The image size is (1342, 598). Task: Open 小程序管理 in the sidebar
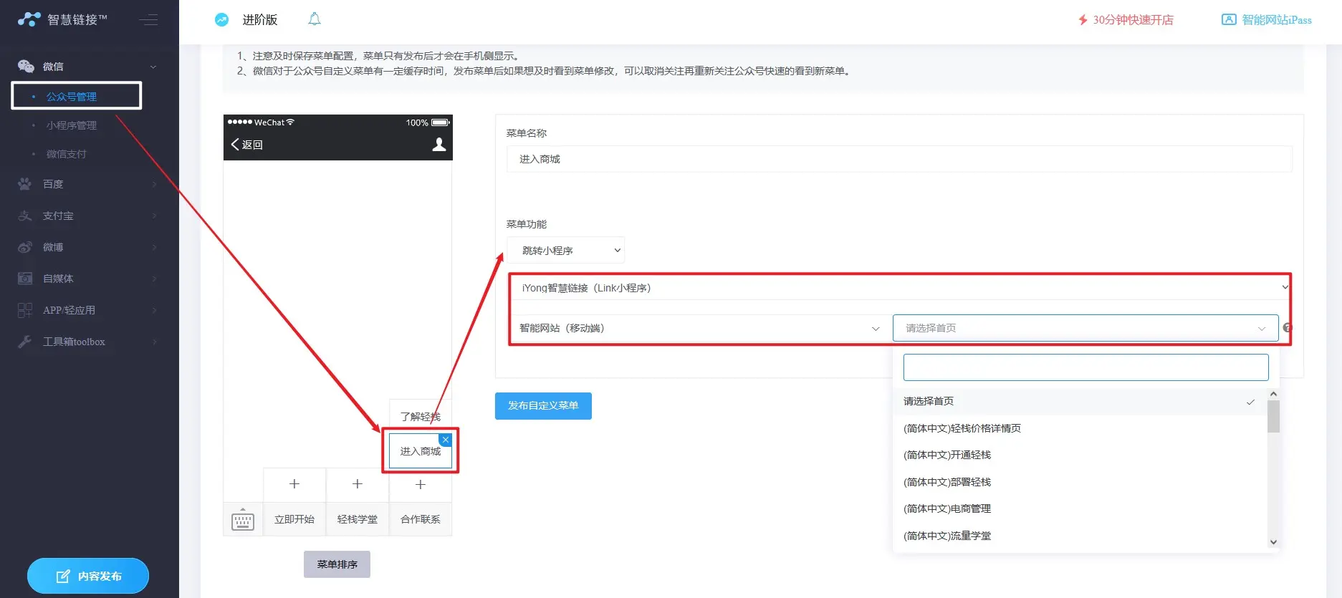72,125
